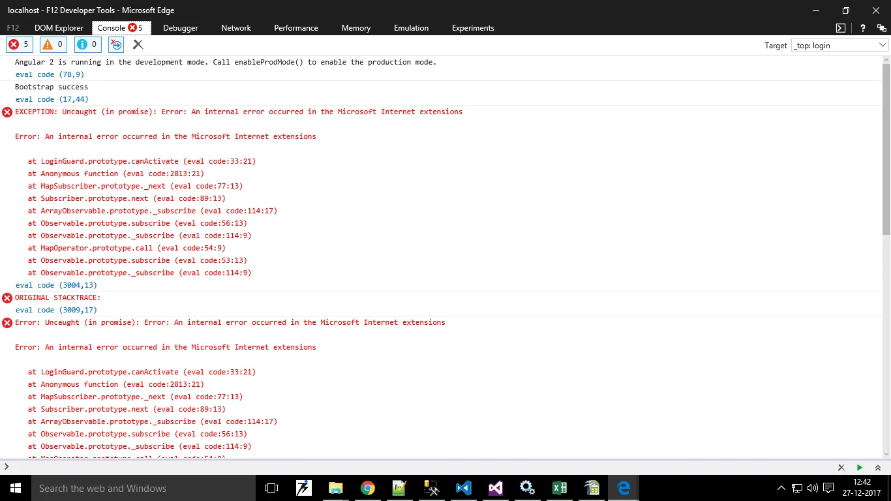The image size is (891, 501).
Task: Clear the console with the X icon
Action: click(x=138, y=44)
